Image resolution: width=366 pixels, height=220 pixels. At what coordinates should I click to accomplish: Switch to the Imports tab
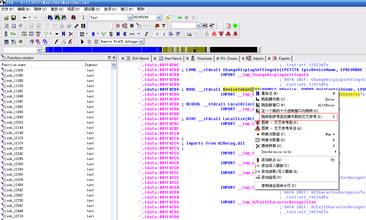coord(255,59)
